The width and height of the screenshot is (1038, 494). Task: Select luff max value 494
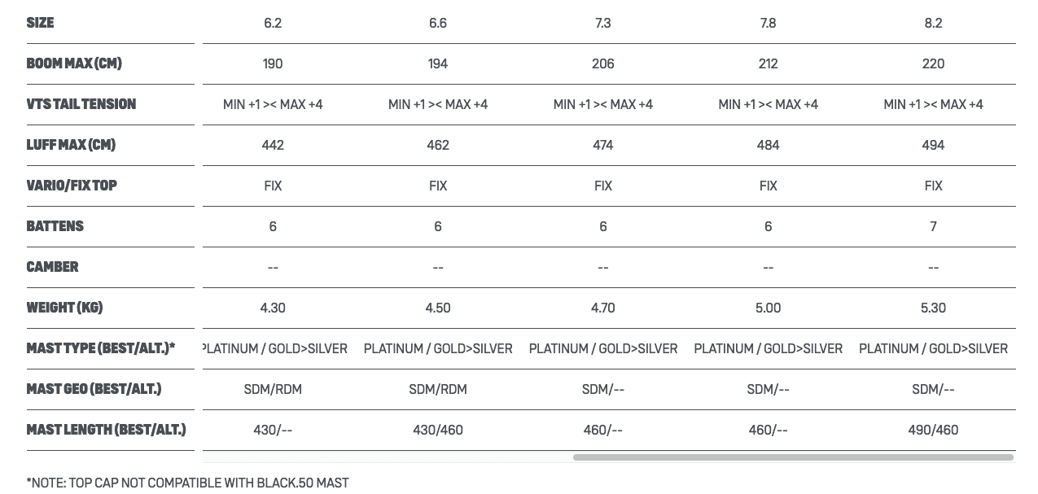point(933,145)
